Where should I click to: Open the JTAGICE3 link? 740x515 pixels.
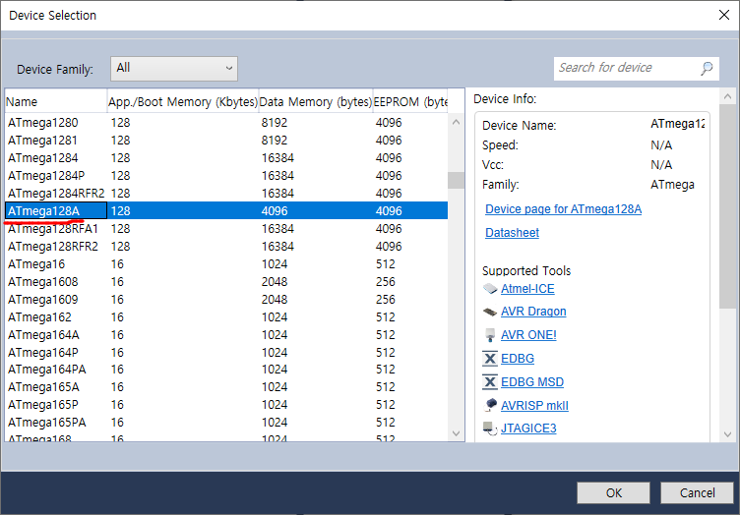(x=528, y=429)
